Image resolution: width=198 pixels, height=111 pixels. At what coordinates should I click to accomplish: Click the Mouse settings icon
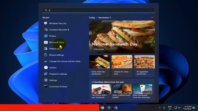(45, 55)
